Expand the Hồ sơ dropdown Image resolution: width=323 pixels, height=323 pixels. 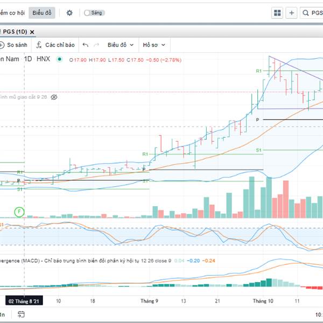(154, 45)
